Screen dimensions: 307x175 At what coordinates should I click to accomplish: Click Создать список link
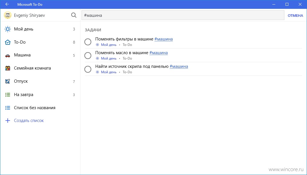click(x=29, y=121)
